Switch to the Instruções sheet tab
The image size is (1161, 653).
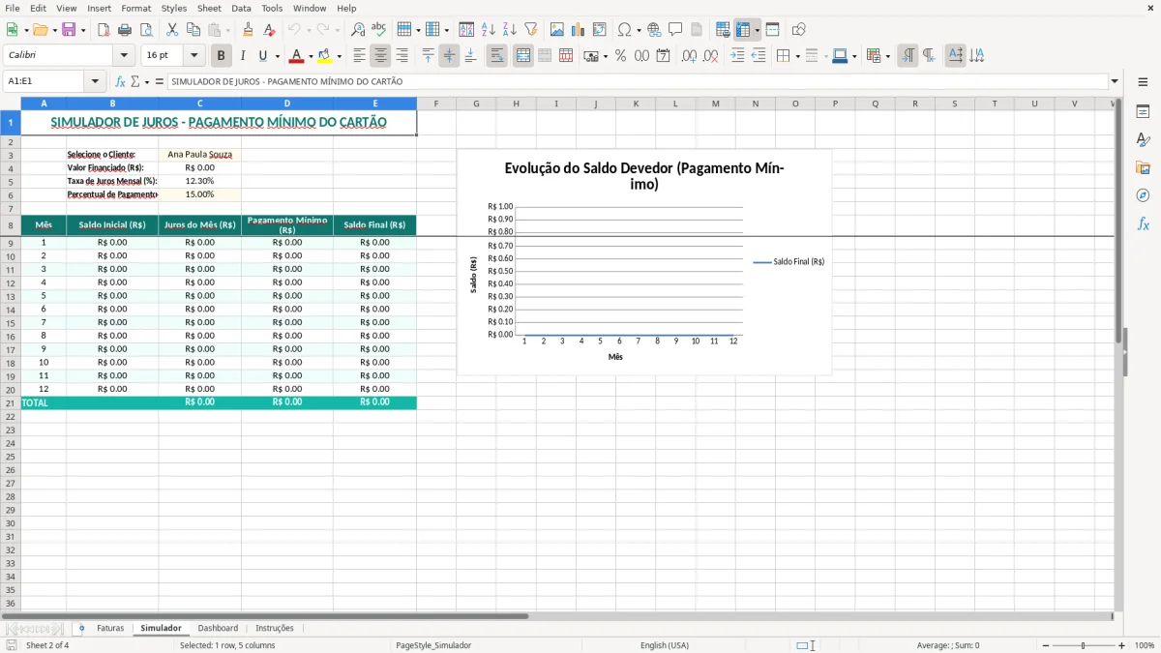tap(275, 628)
